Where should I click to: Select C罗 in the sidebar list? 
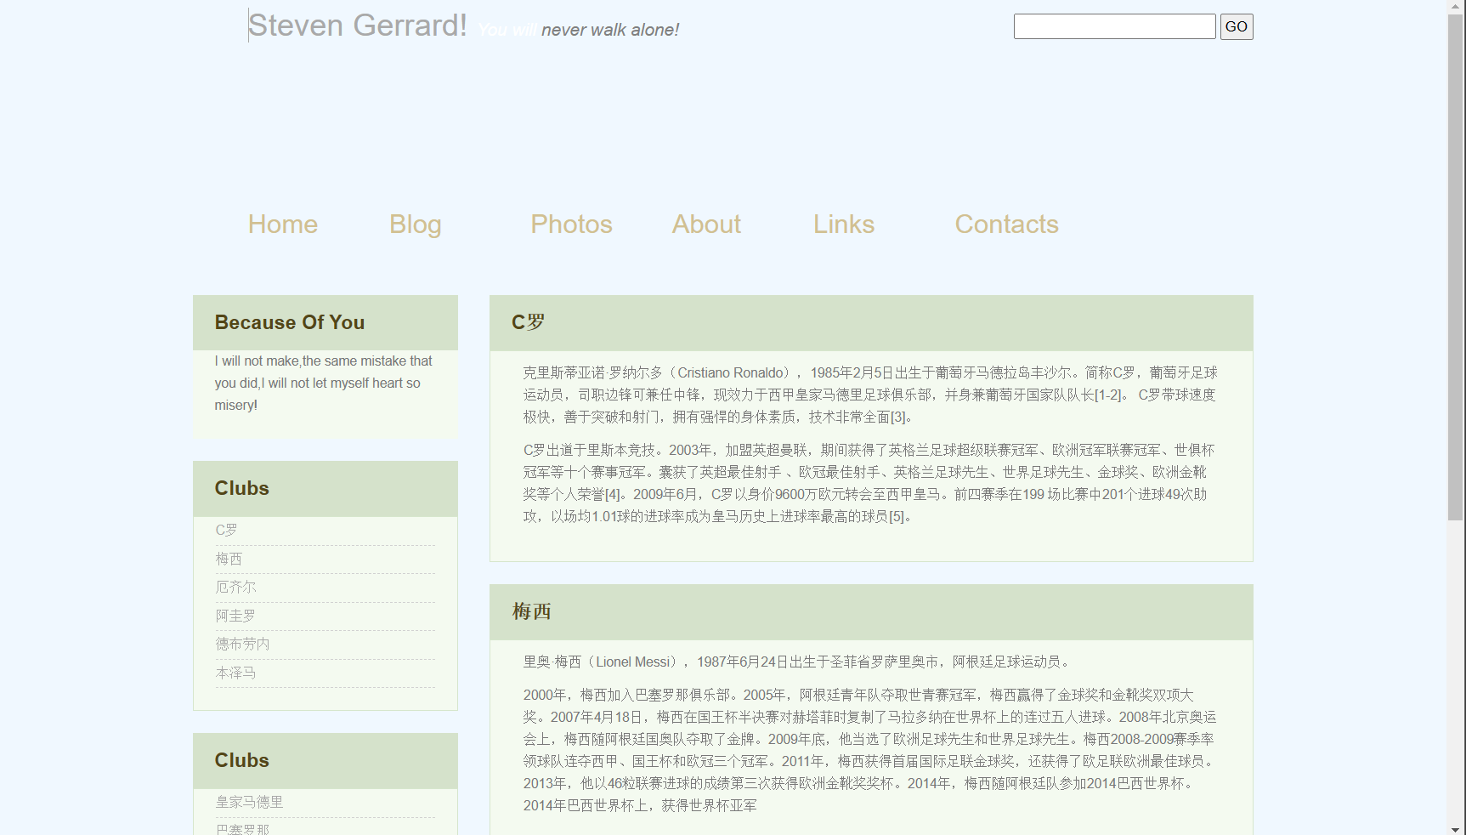[226, 530]
